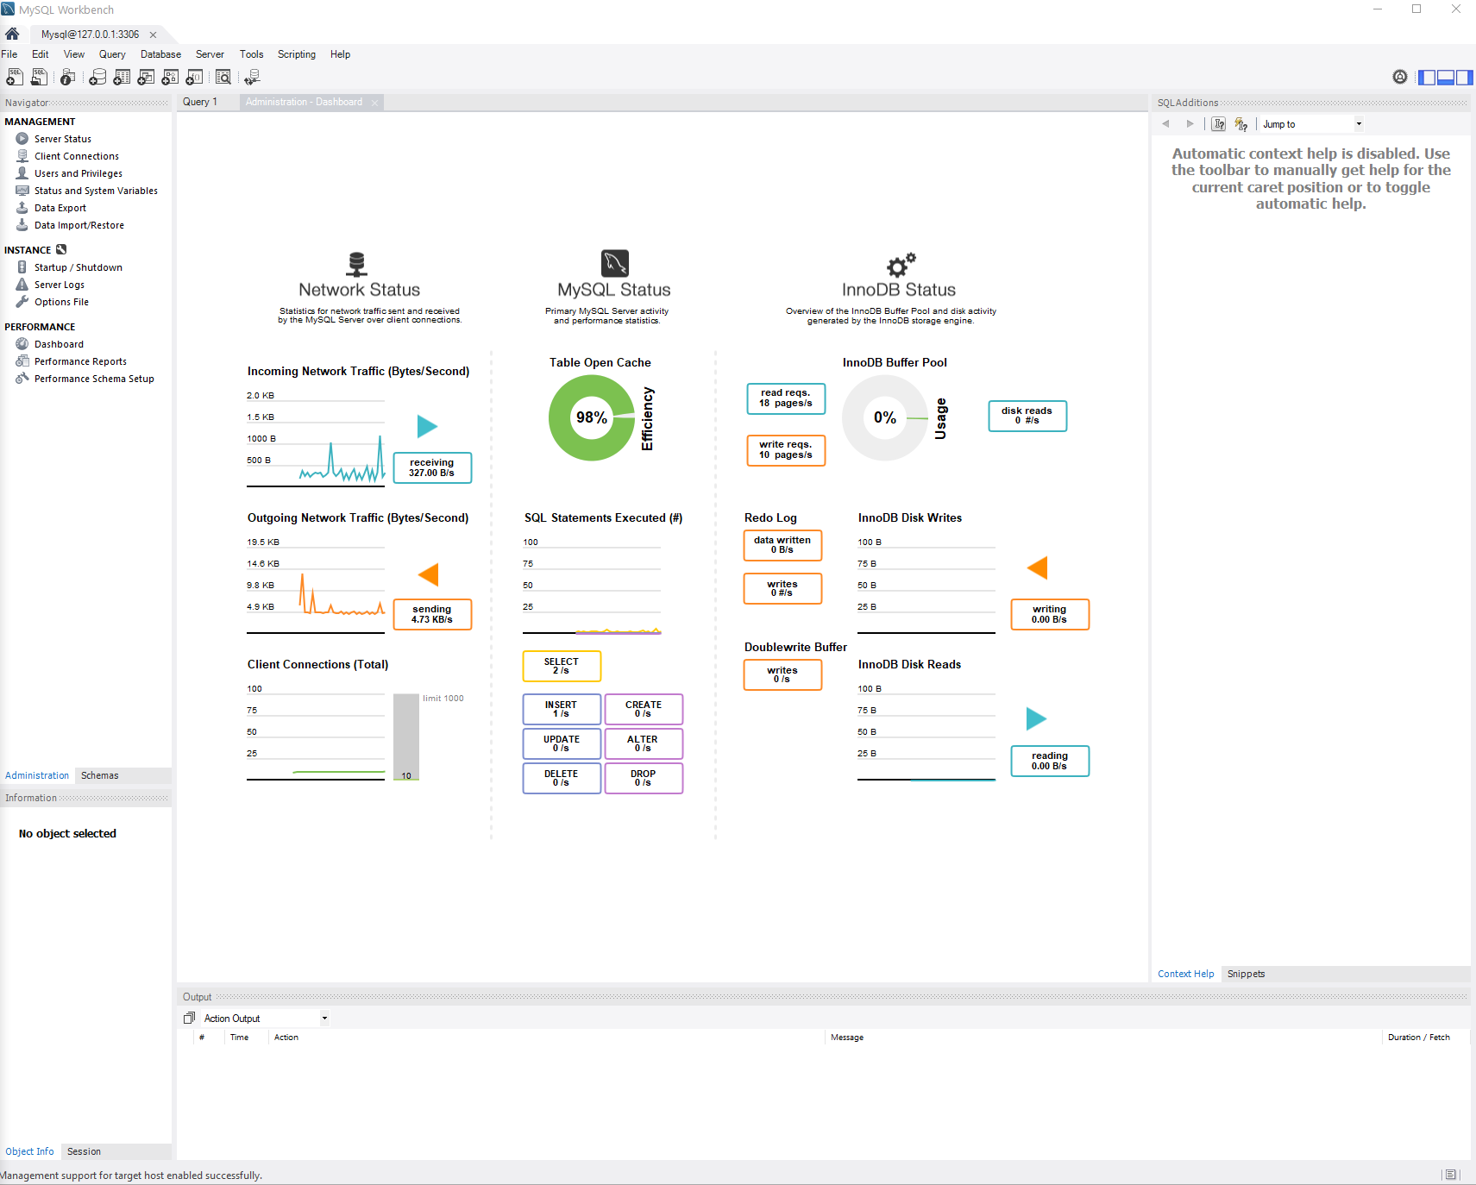
Task: Switch to the Session tab
Action: pos(84,1151)
